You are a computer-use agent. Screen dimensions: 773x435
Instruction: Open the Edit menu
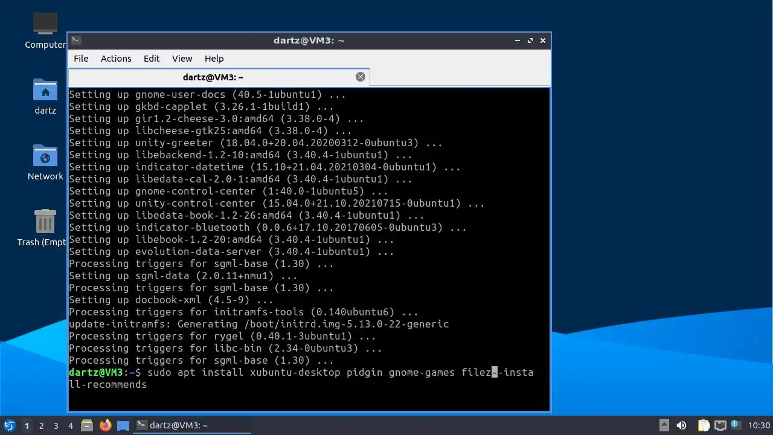[152, 59]
